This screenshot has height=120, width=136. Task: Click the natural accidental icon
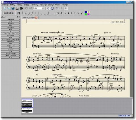pos(72,13)
